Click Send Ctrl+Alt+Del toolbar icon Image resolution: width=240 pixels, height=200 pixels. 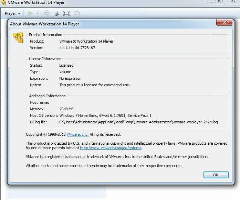coord(46,13)
